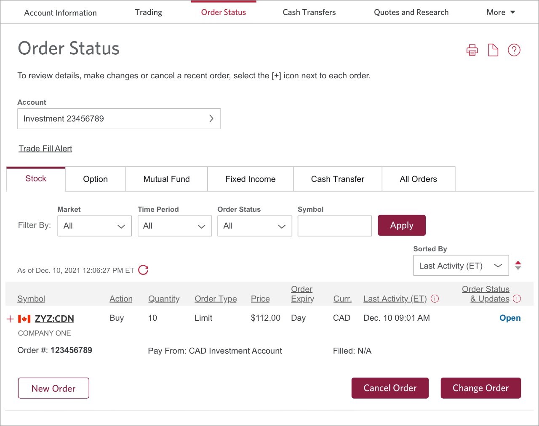Click the Apply filter button
539x426 pixels.
[402, 225]
